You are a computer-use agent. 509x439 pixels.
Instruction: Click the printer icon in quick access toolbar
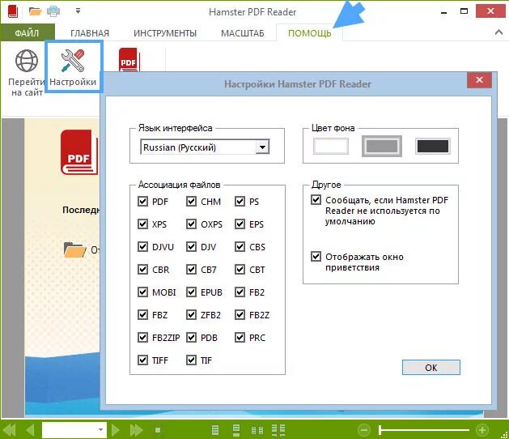tap(53, 11)
